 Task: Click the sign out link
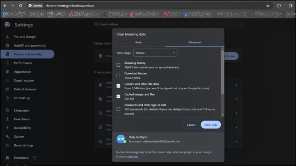[133, 156]
